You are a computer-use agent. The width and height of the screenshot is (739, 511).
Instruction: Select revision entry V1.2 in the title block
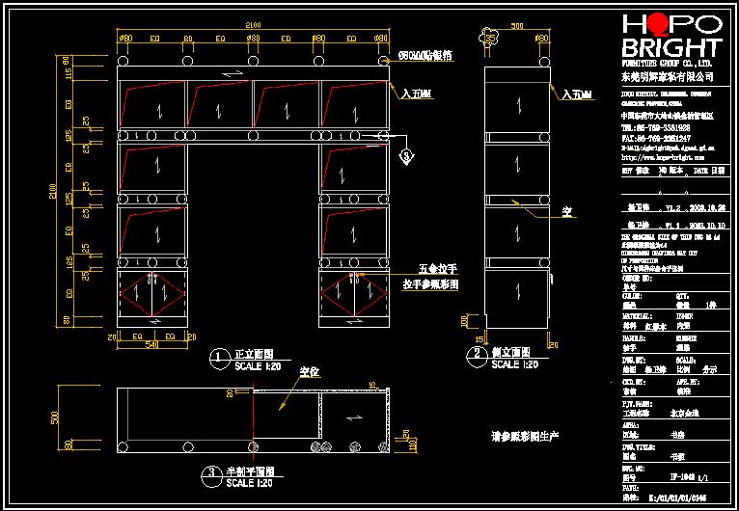[672, 207]
